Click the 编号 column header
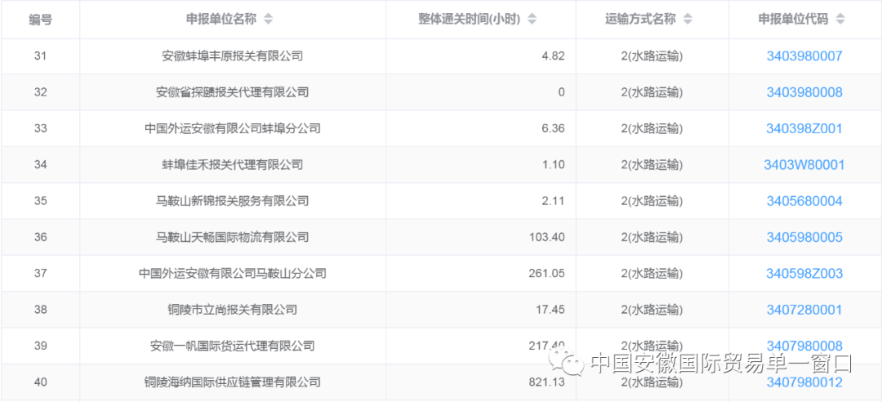Viewport: 882px width, 402px height. [41, 19]
